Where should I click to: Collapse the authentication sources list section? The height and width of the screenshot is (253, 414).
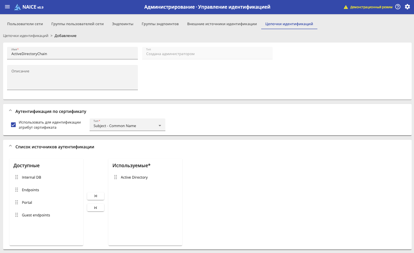pyautogui.click(x=10, y=147)
